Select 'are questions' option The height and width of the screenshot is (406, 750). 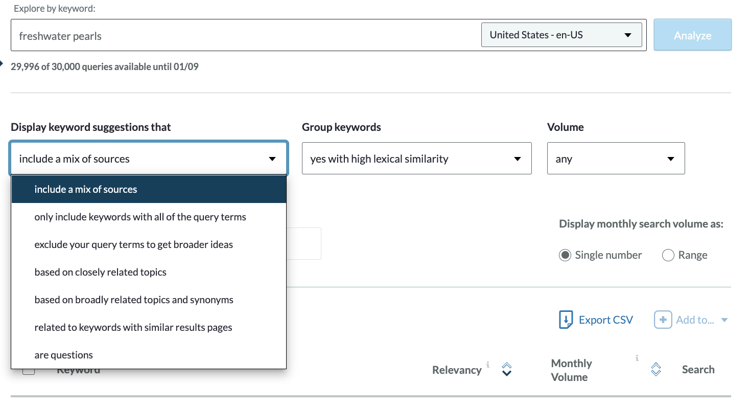point(64,355)
